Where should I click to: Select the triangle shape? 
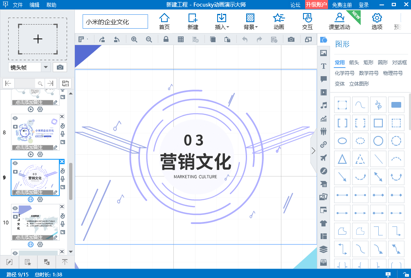[342, 159]
